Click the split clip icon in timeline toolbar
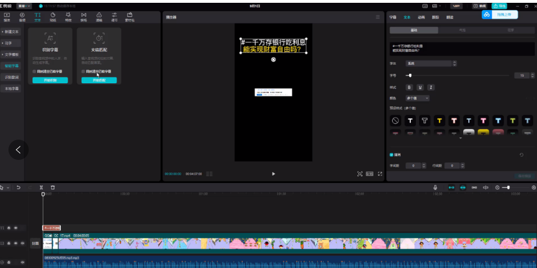The width and height of the screenshot is (537, 268). [41, 187]
